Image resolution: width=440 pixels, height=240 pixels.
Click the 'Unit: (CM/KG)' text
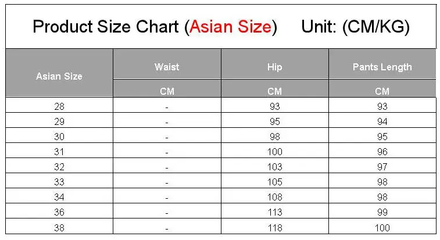(x=355, y=27)
